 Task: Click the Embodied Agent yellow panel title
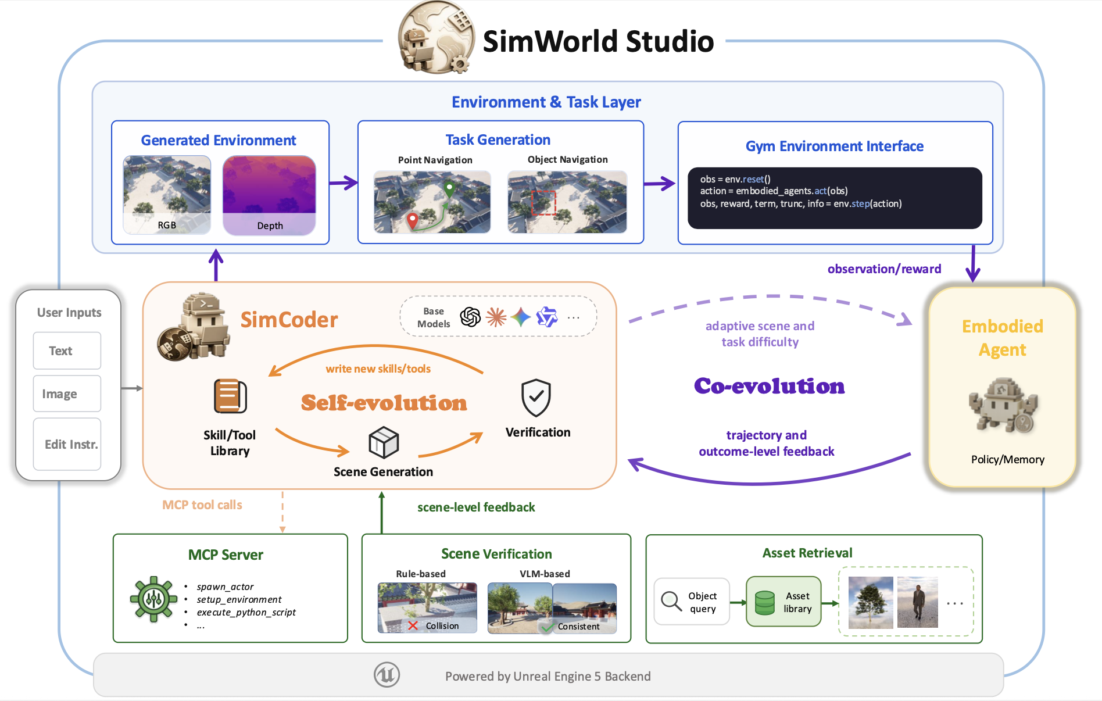[1002, 338]
